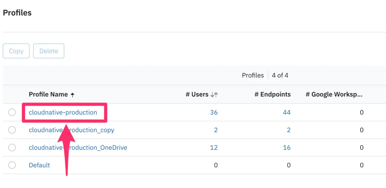Select the cloudnative-production radio button
This screenshot has width=386, height=188.
tap(12, 112)
